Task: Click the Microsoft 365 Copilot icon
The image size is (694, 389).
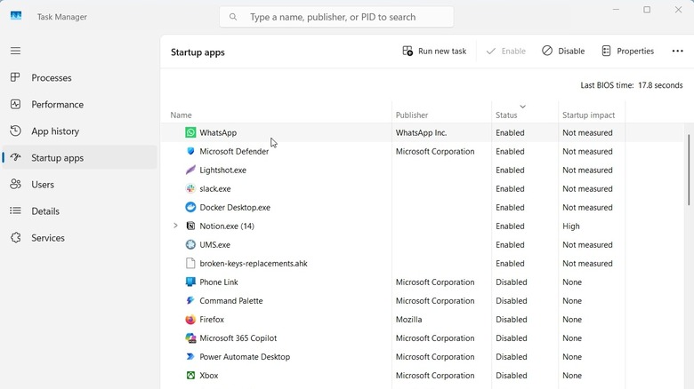Action: pyautogui.click(x=190, y=338)
